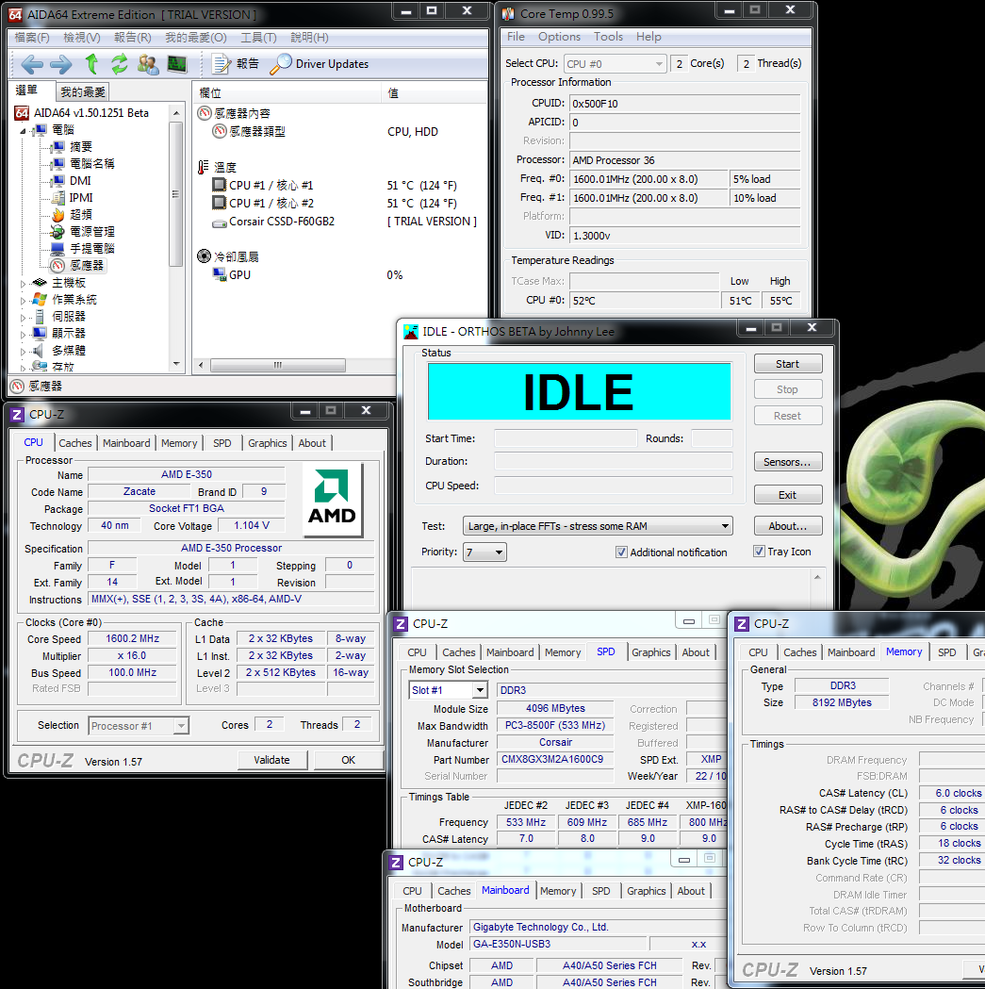The height and width of the screenshot is (989, 985).
Task: Select the 摘要 summary tree item
Action: [72, 147]
